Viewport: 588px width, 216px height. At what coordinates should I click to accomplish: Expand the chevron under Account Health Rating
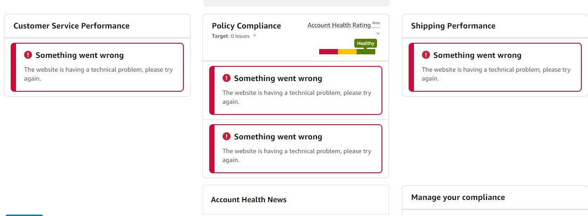(378, 33)
